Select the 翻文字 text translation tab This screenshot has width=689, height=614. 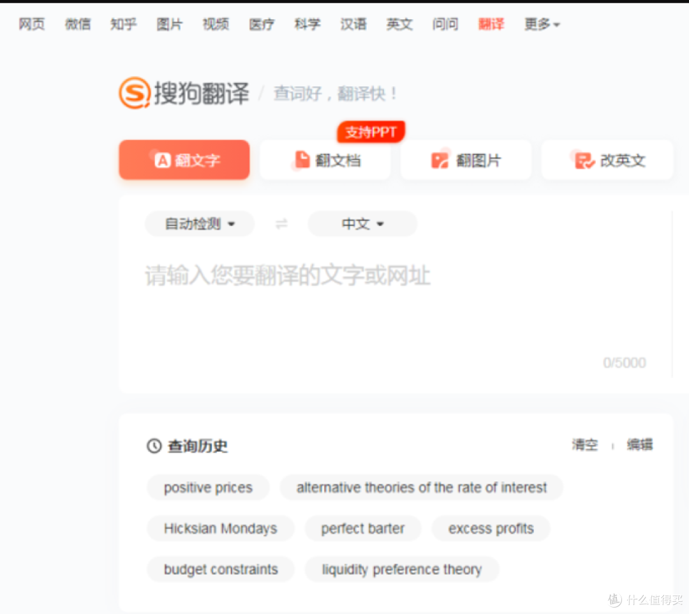(184, 160)
